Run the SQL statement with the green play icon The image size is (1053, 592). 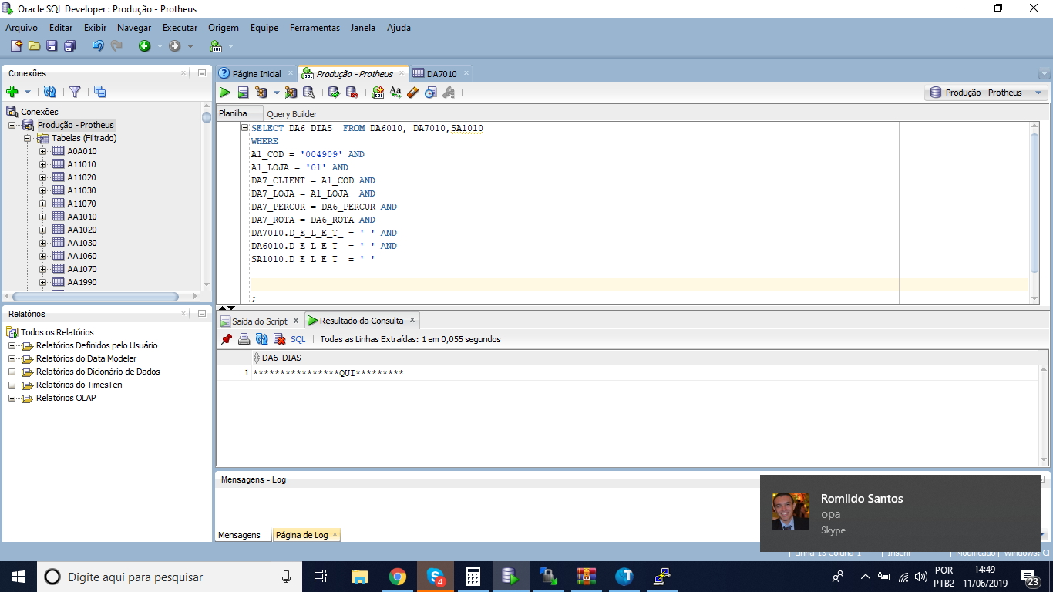coord(225,92)
